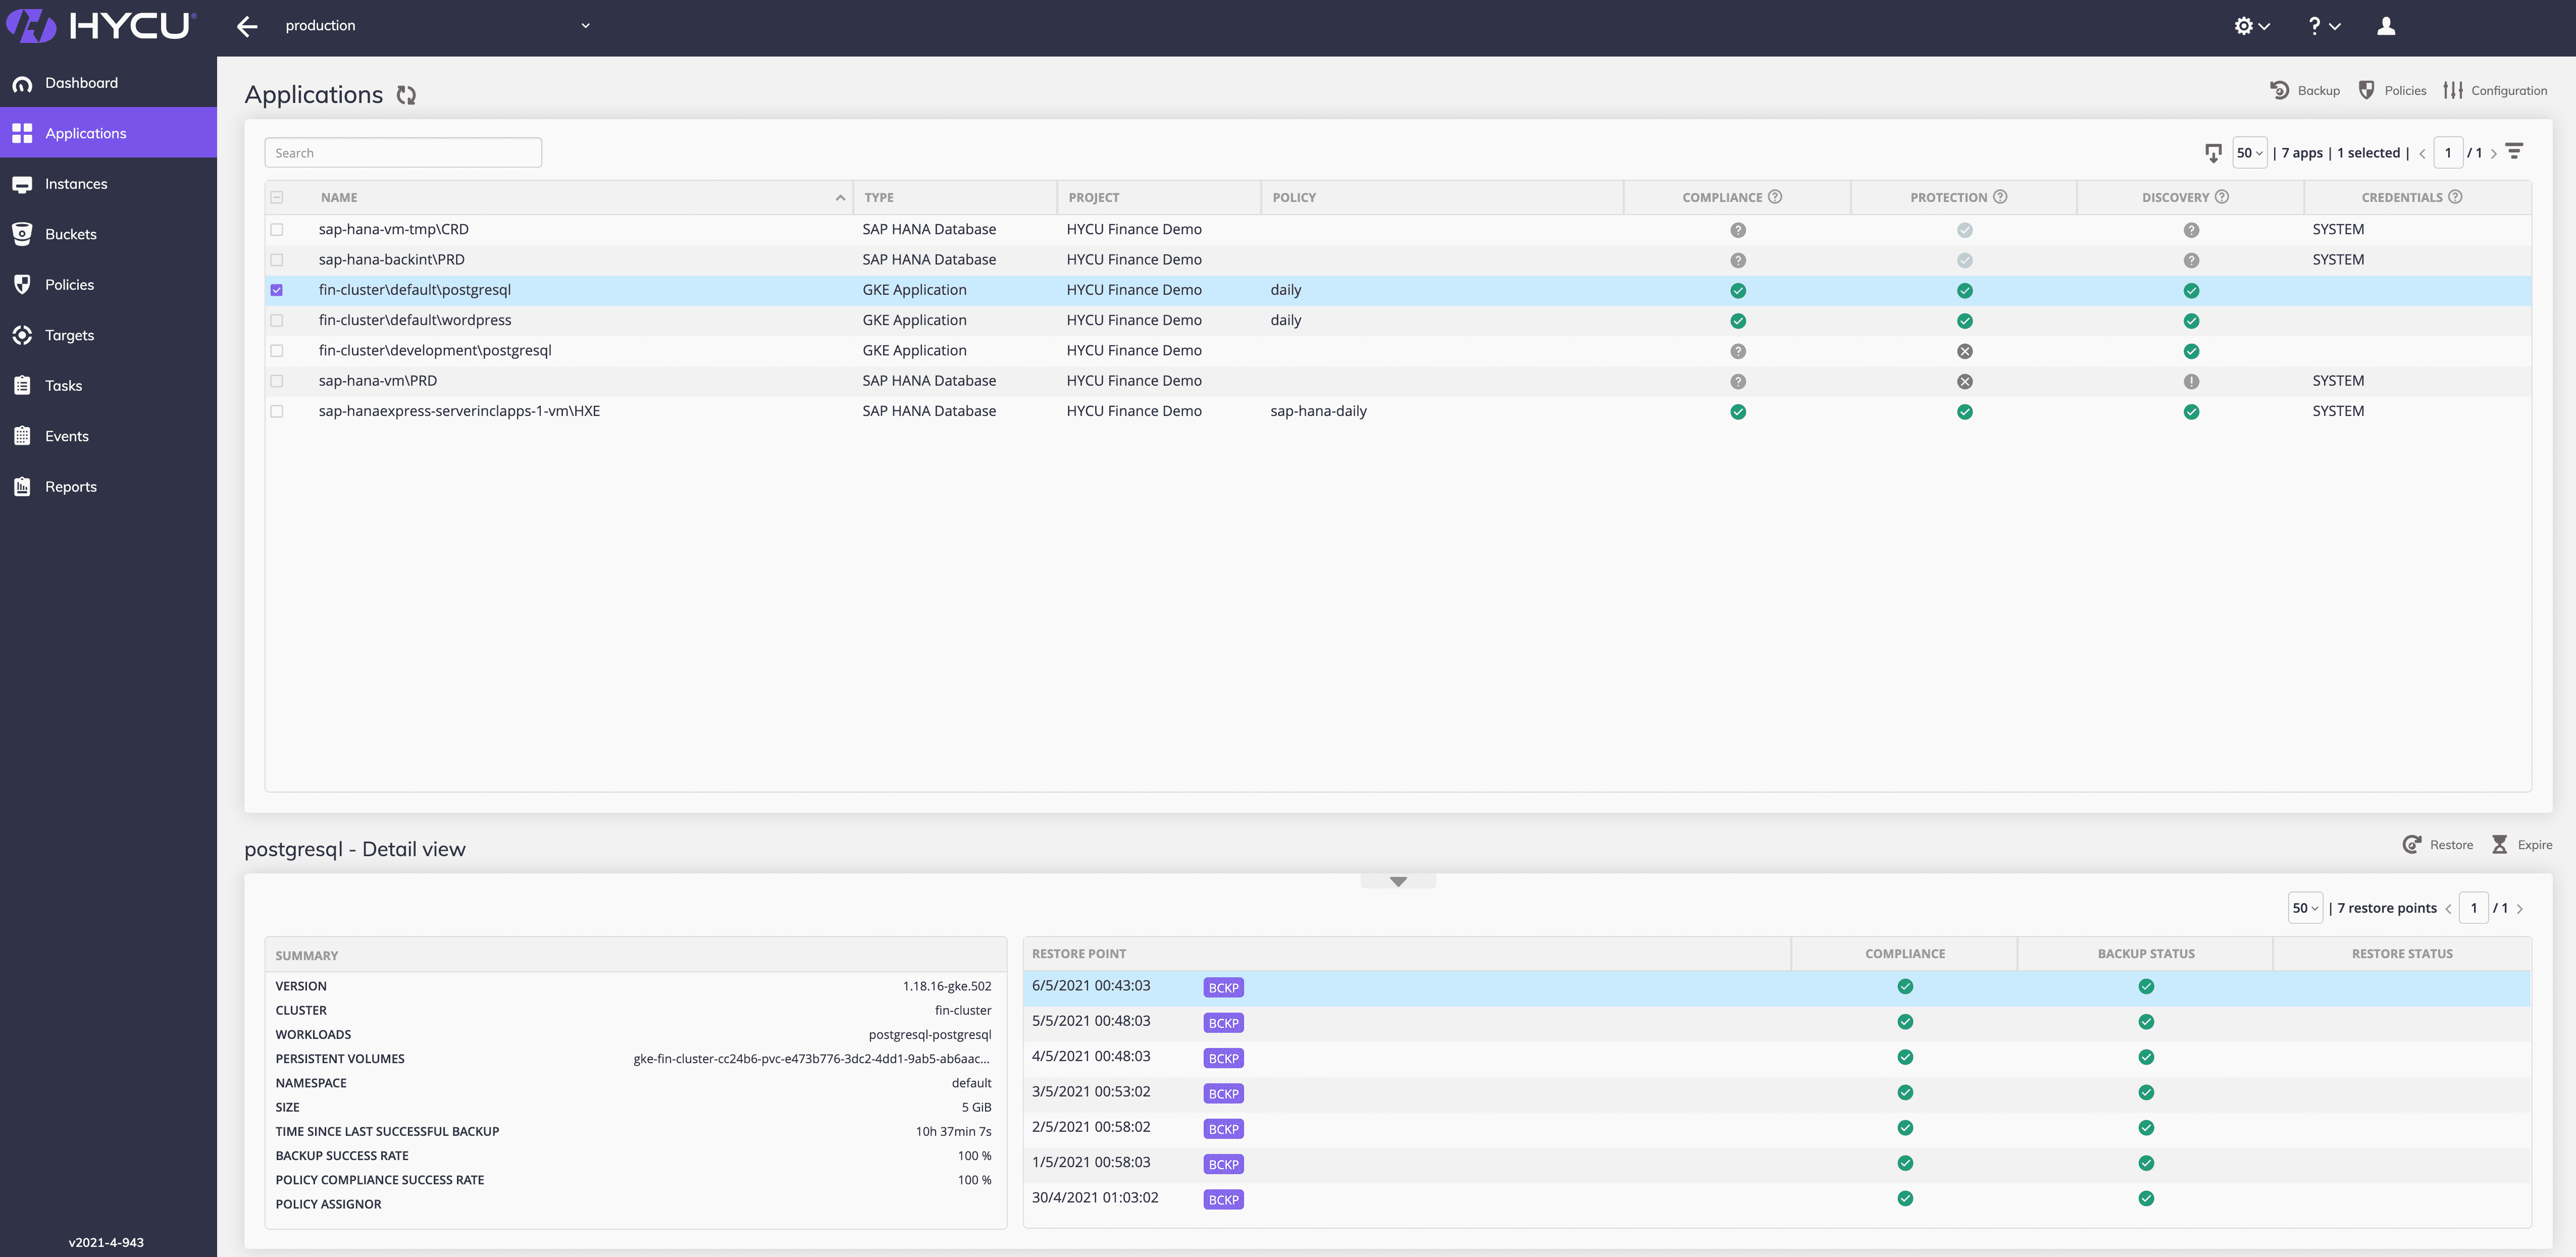This screenshot has height=1257, width=2576.
Task: Click the DISCOVERY column help icon
Action: [2222, 197]
